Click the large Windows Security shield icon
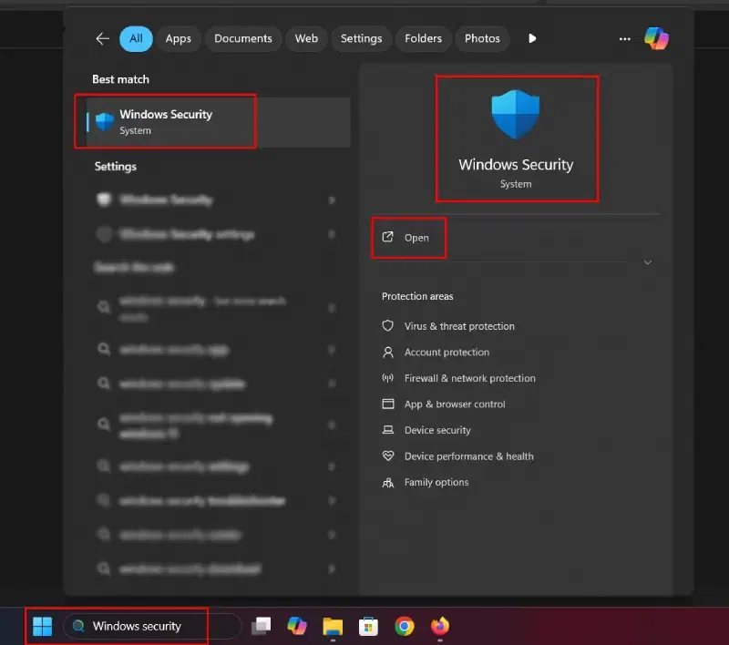Viewport: 729px width, 645px height. tap(516, 114)
